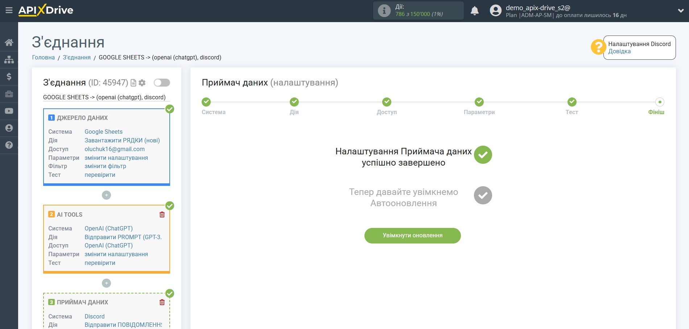Open the connection settings gear icon
Screen dimensions: 689x329
click(142, 83)
